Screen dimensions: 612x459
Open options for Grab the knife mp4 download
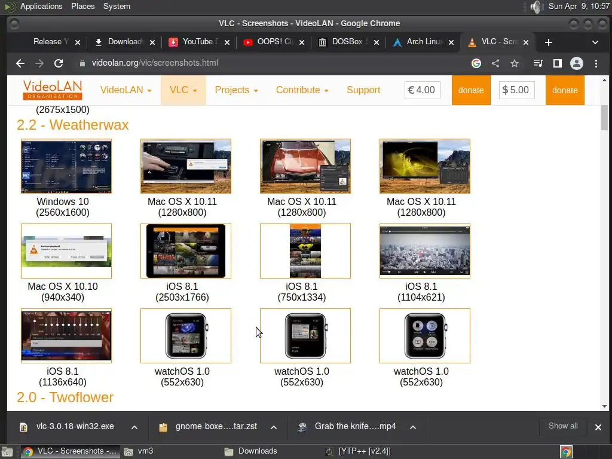(413, 427)
